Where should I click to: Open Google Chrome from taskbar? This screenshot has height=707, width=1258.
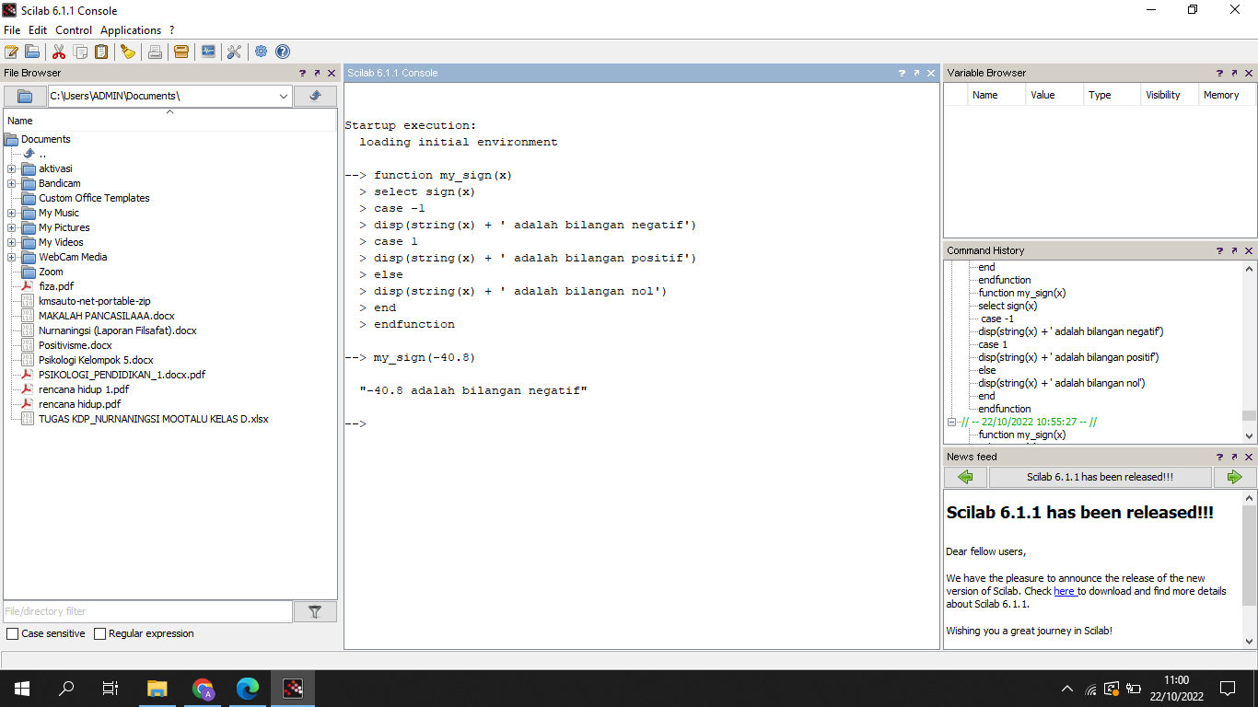coord(203,689)
